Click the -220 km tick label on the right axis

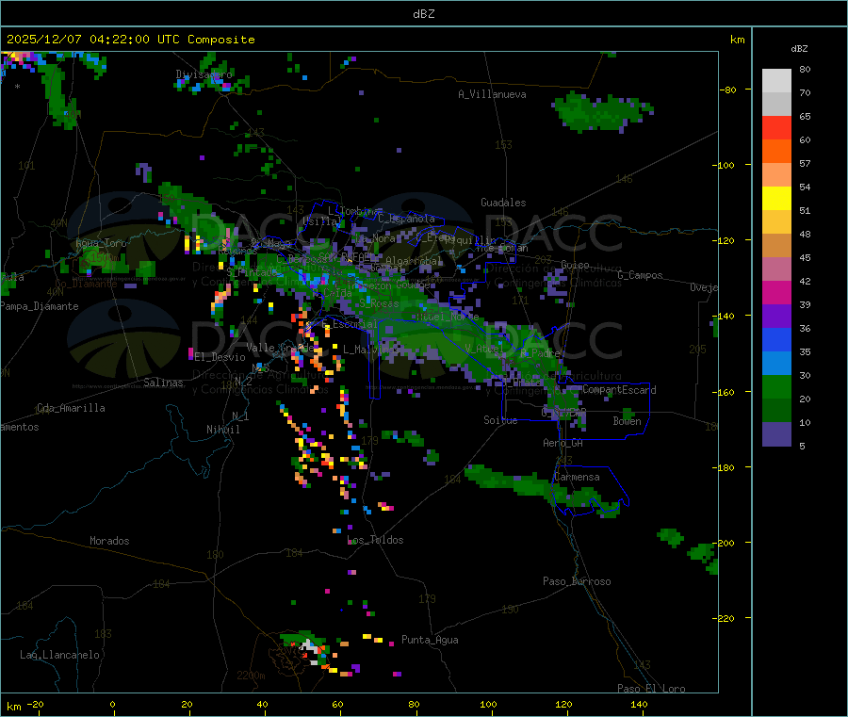[726, 619]
